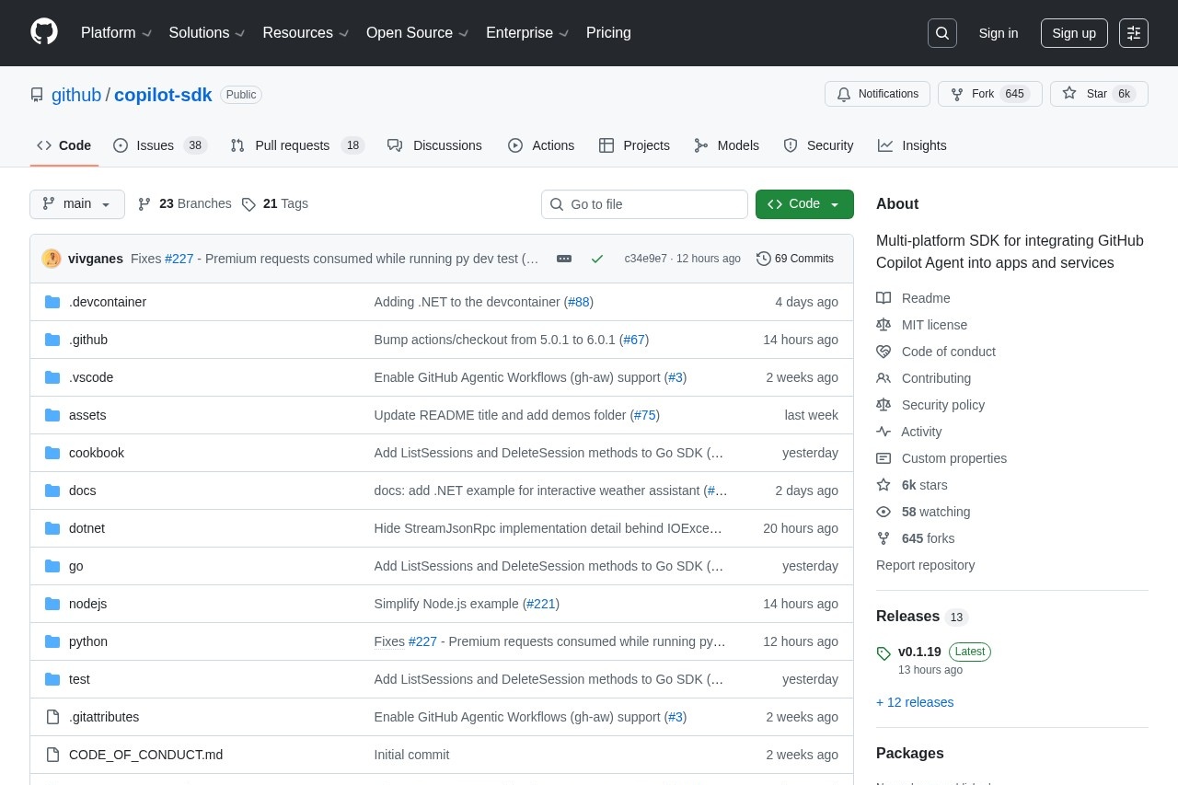Click the MIT license scales icon
Image resolution: width=1178 pixels, height=785 pixels.
[x=883, y=325]
